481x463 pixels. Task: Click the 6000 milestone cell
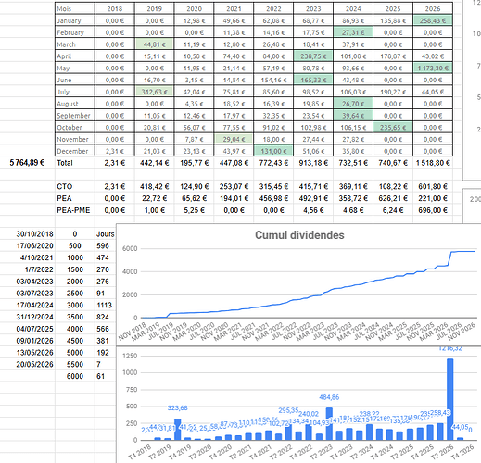[75, 376]
